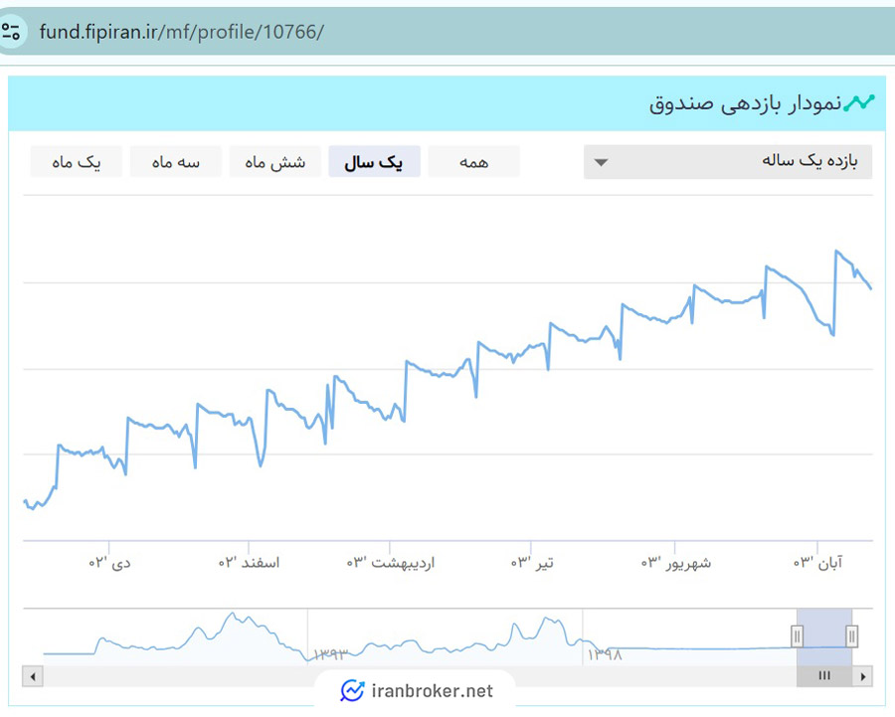Click the dropdown arrow of بازده یک ساله
895x717 pixels.
(x=601, y=163)
